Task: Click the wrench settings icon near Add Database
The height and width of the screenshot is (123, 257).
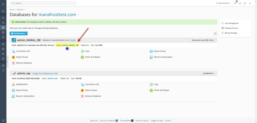Action: coord(215,33)
